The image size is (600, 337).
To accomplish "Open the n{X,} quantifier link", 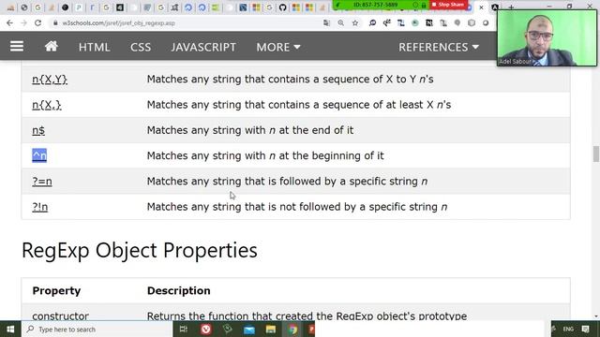I will click(47, 105).
